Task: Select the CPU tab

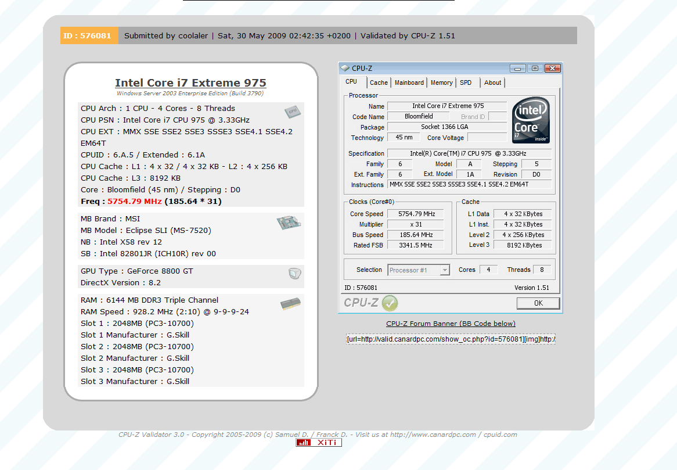Action: click(x=351, y=82)
